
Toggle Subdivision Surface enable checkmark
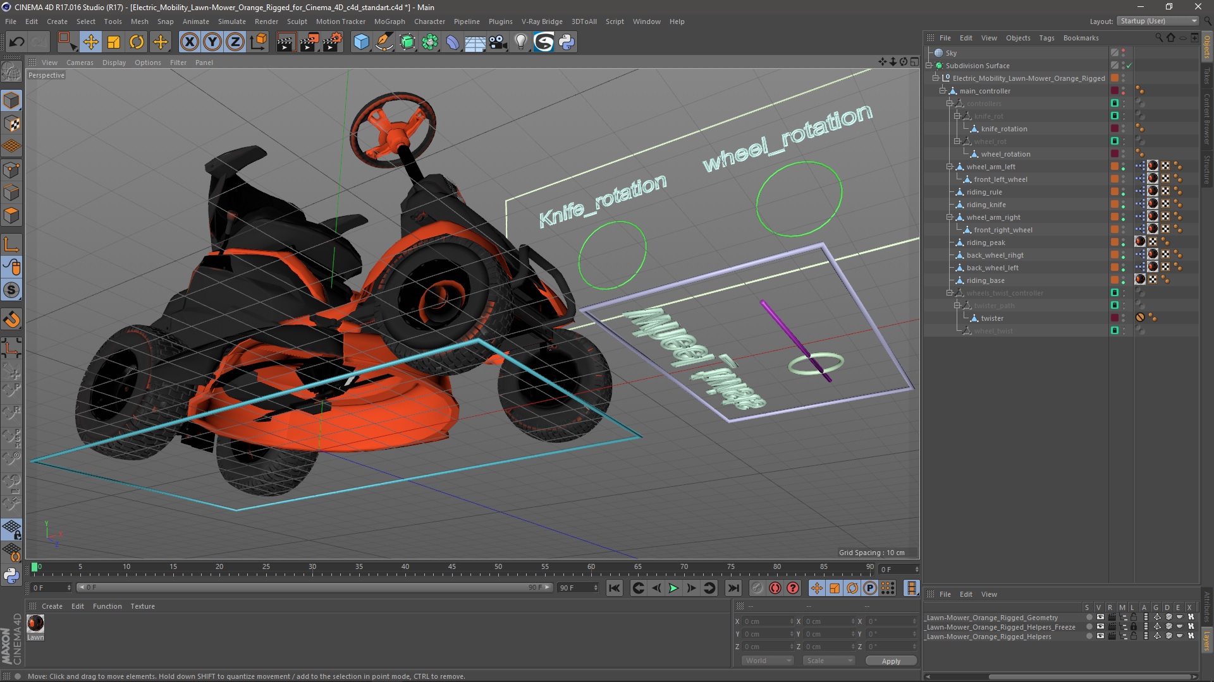point(1129,66)
